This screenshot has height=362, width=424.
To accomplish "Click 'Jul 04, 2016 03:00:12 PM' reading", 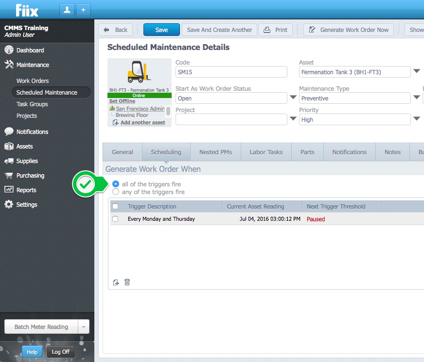I will 270,219.
